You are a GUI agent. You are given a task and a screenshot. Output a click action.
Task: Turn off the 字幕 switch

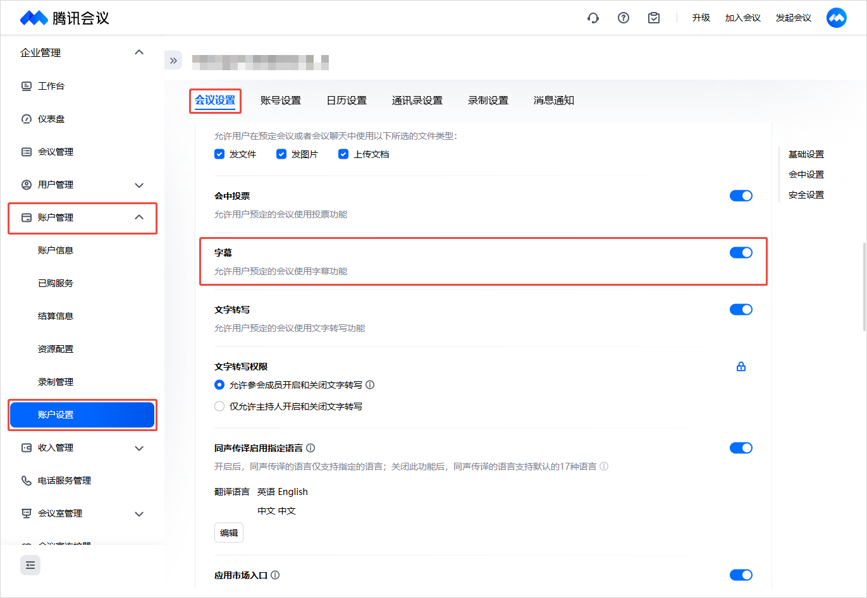pyautogui.click(x=741, y=253)
